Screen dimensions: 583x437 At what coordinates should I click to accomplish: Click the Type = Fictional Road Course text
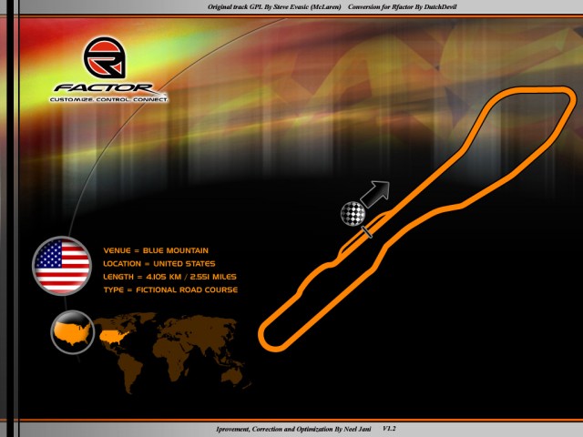(x=170, y=290)
